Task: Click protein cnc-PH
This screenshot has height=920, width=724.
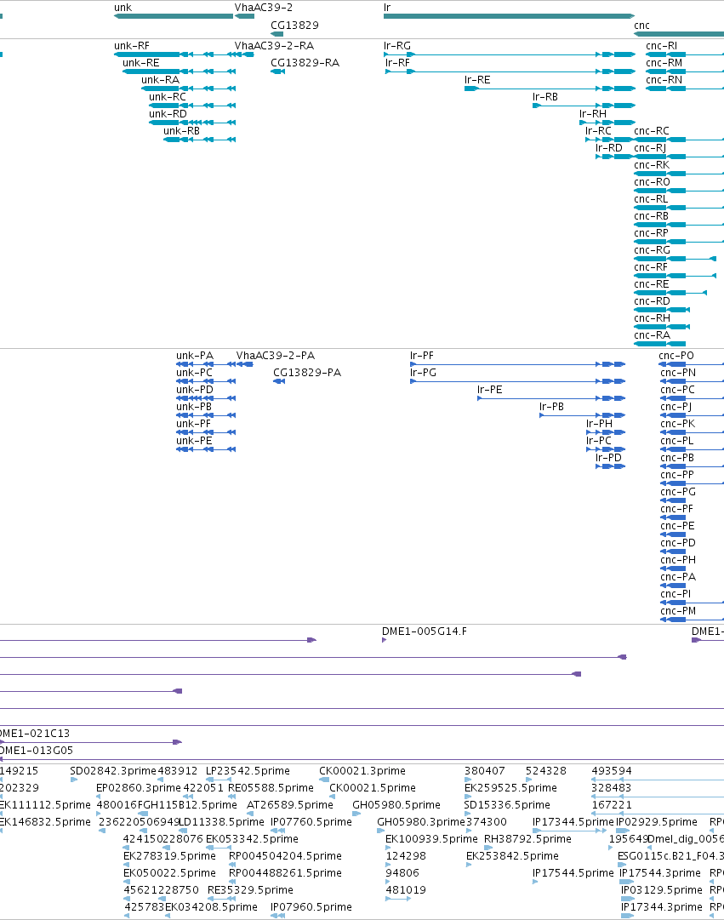Action: pyautogui.click(x=678, y=560)
